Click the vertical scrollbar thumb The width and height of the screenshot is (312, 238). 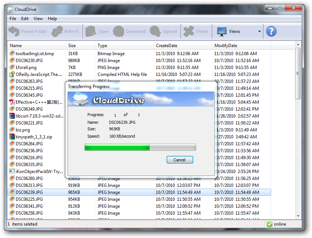click(x=298, y=74)
